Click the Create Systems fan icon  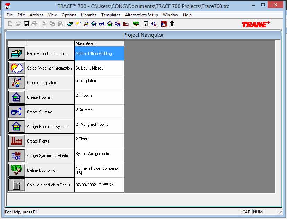click(16, 112)
